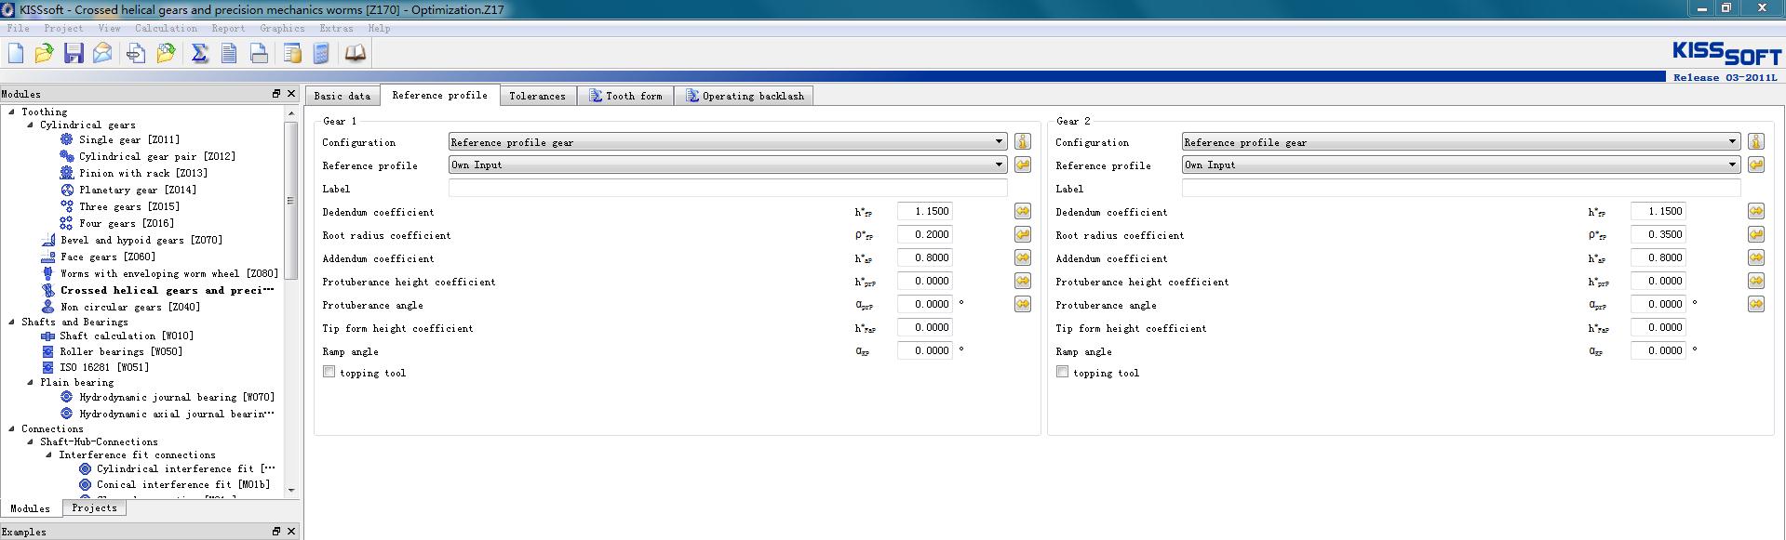Screen dimensions: 1786x540
Task: Click Gear 1 Dedendum coefficient value field
Action: (924, 211)
